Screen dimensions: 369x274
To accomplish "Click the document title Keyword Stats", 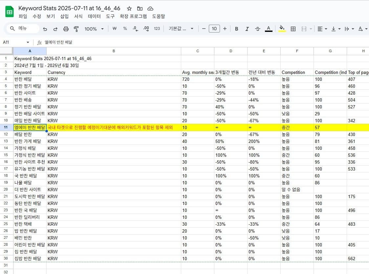I will coord(69,8).
